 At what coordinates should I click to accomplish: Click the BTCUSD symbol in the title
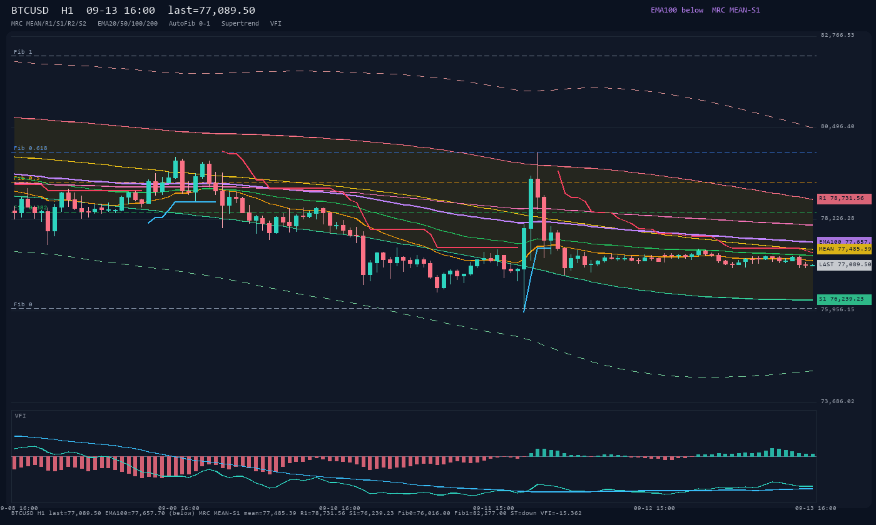click(x=30, y=11)
